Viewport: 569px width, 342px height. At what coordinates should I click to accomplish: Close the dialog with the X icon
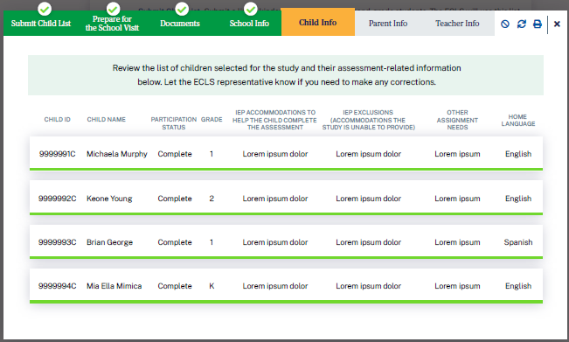coord(557,24)
